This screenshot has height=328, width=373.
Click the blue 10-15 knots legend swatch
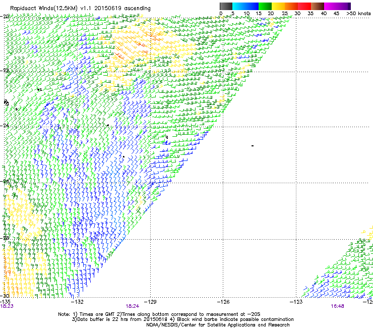(x=252, y=6)
